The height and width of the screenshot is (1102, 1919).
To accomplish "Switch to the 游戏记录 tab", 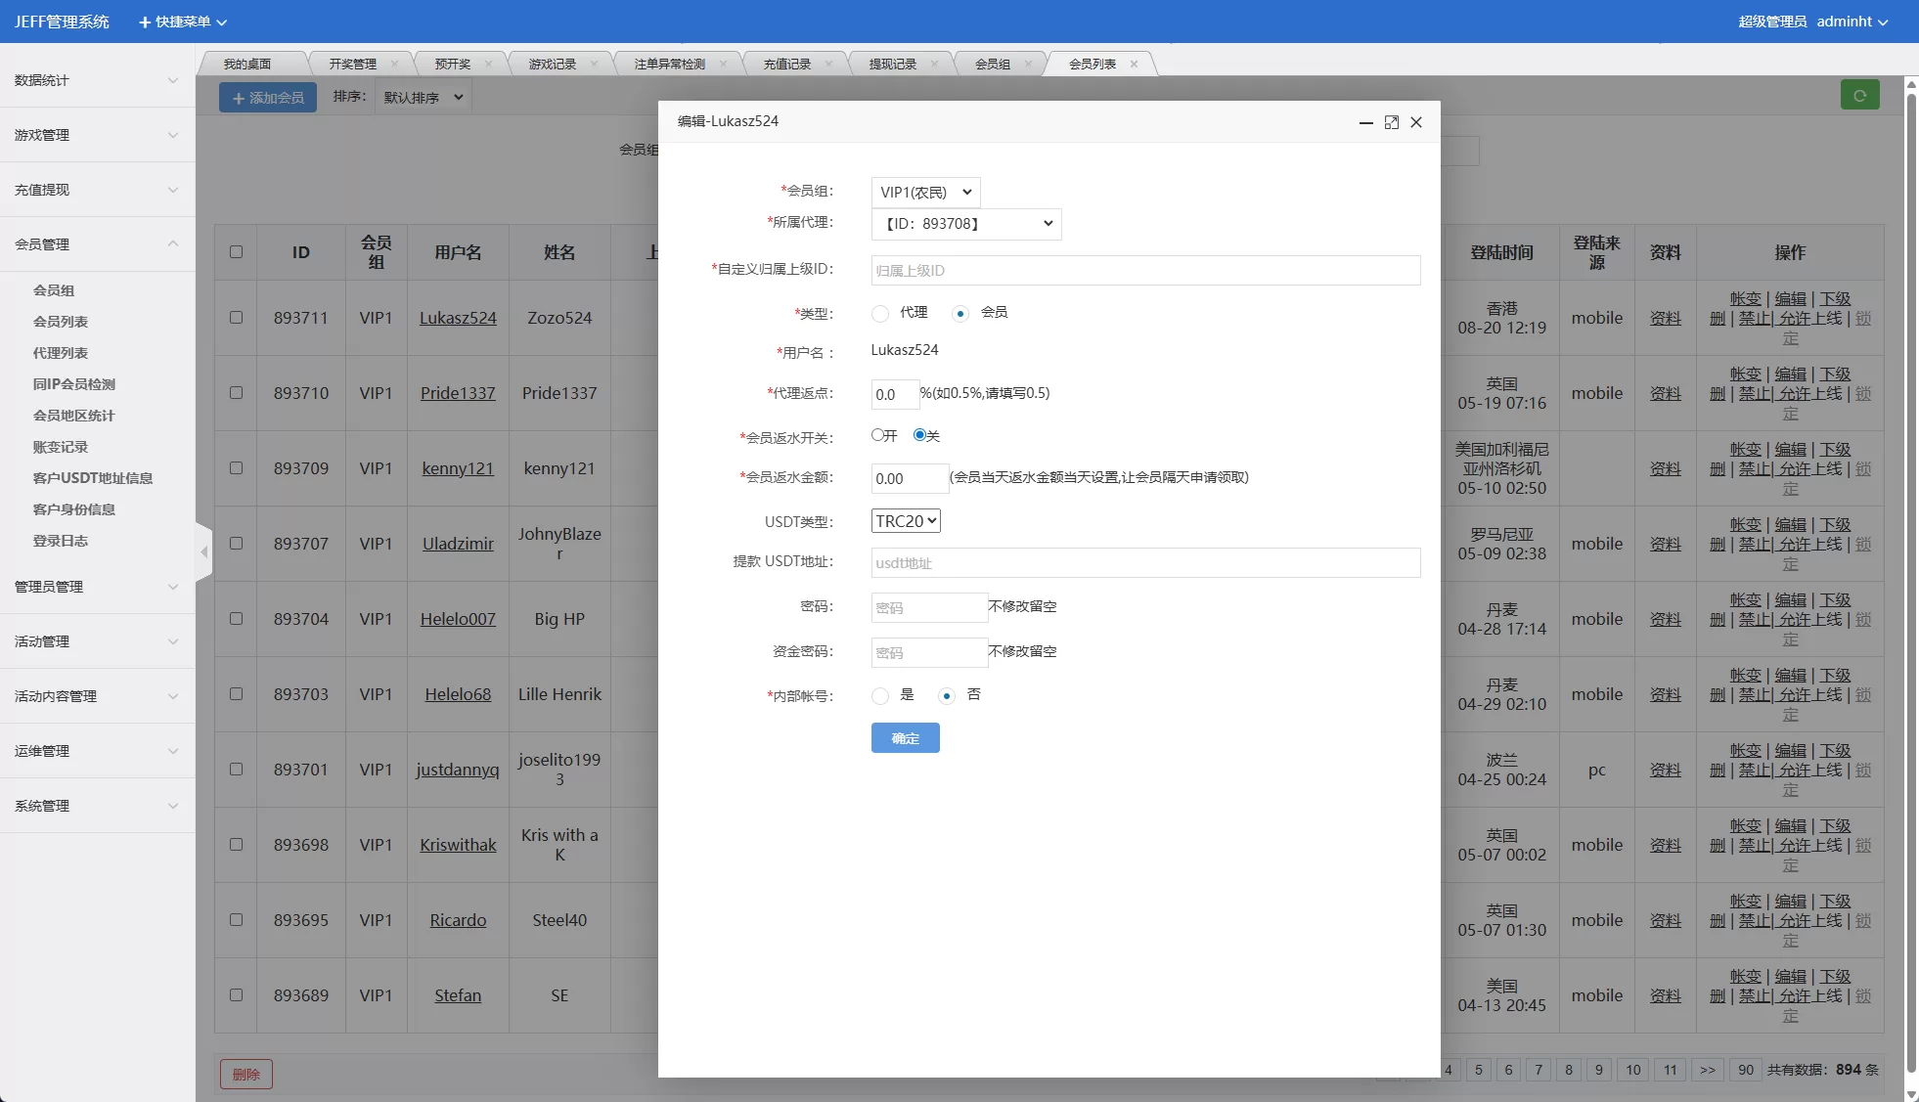I will [553, 64].
